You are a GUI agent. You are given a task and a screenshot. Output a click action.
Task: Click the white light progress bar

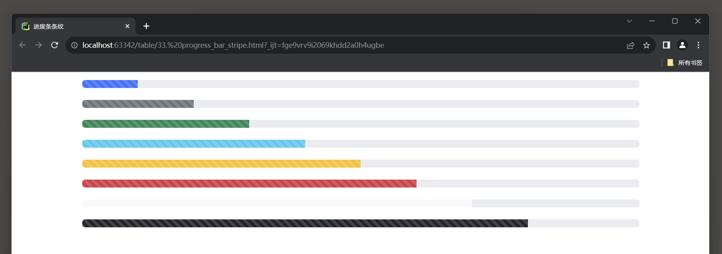(277, 203)
